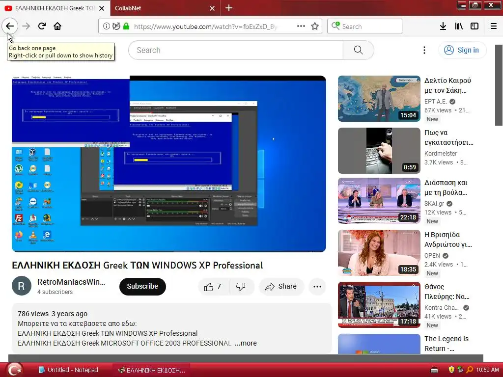Image resolution: width=503 pixels, height=377 pixels.
Task: Open a new browser tab
Action: coord(229,8)
